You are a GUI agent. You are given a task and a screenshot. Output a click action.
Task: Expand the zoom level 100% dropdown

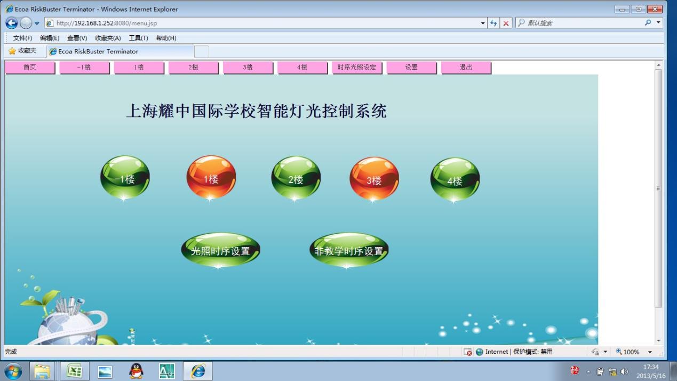650,352
